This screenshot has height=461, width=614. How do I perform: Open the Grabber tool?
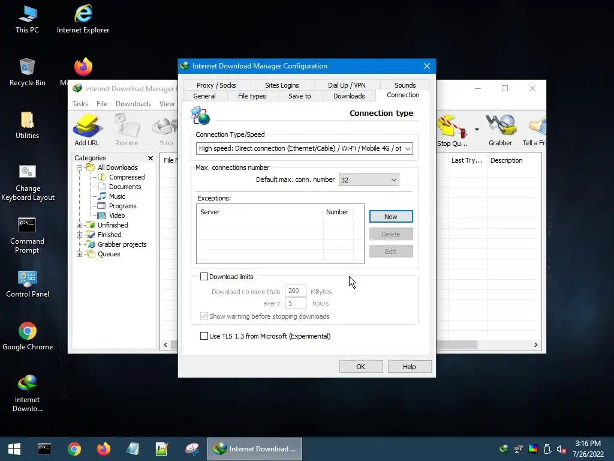pos(500,130)
